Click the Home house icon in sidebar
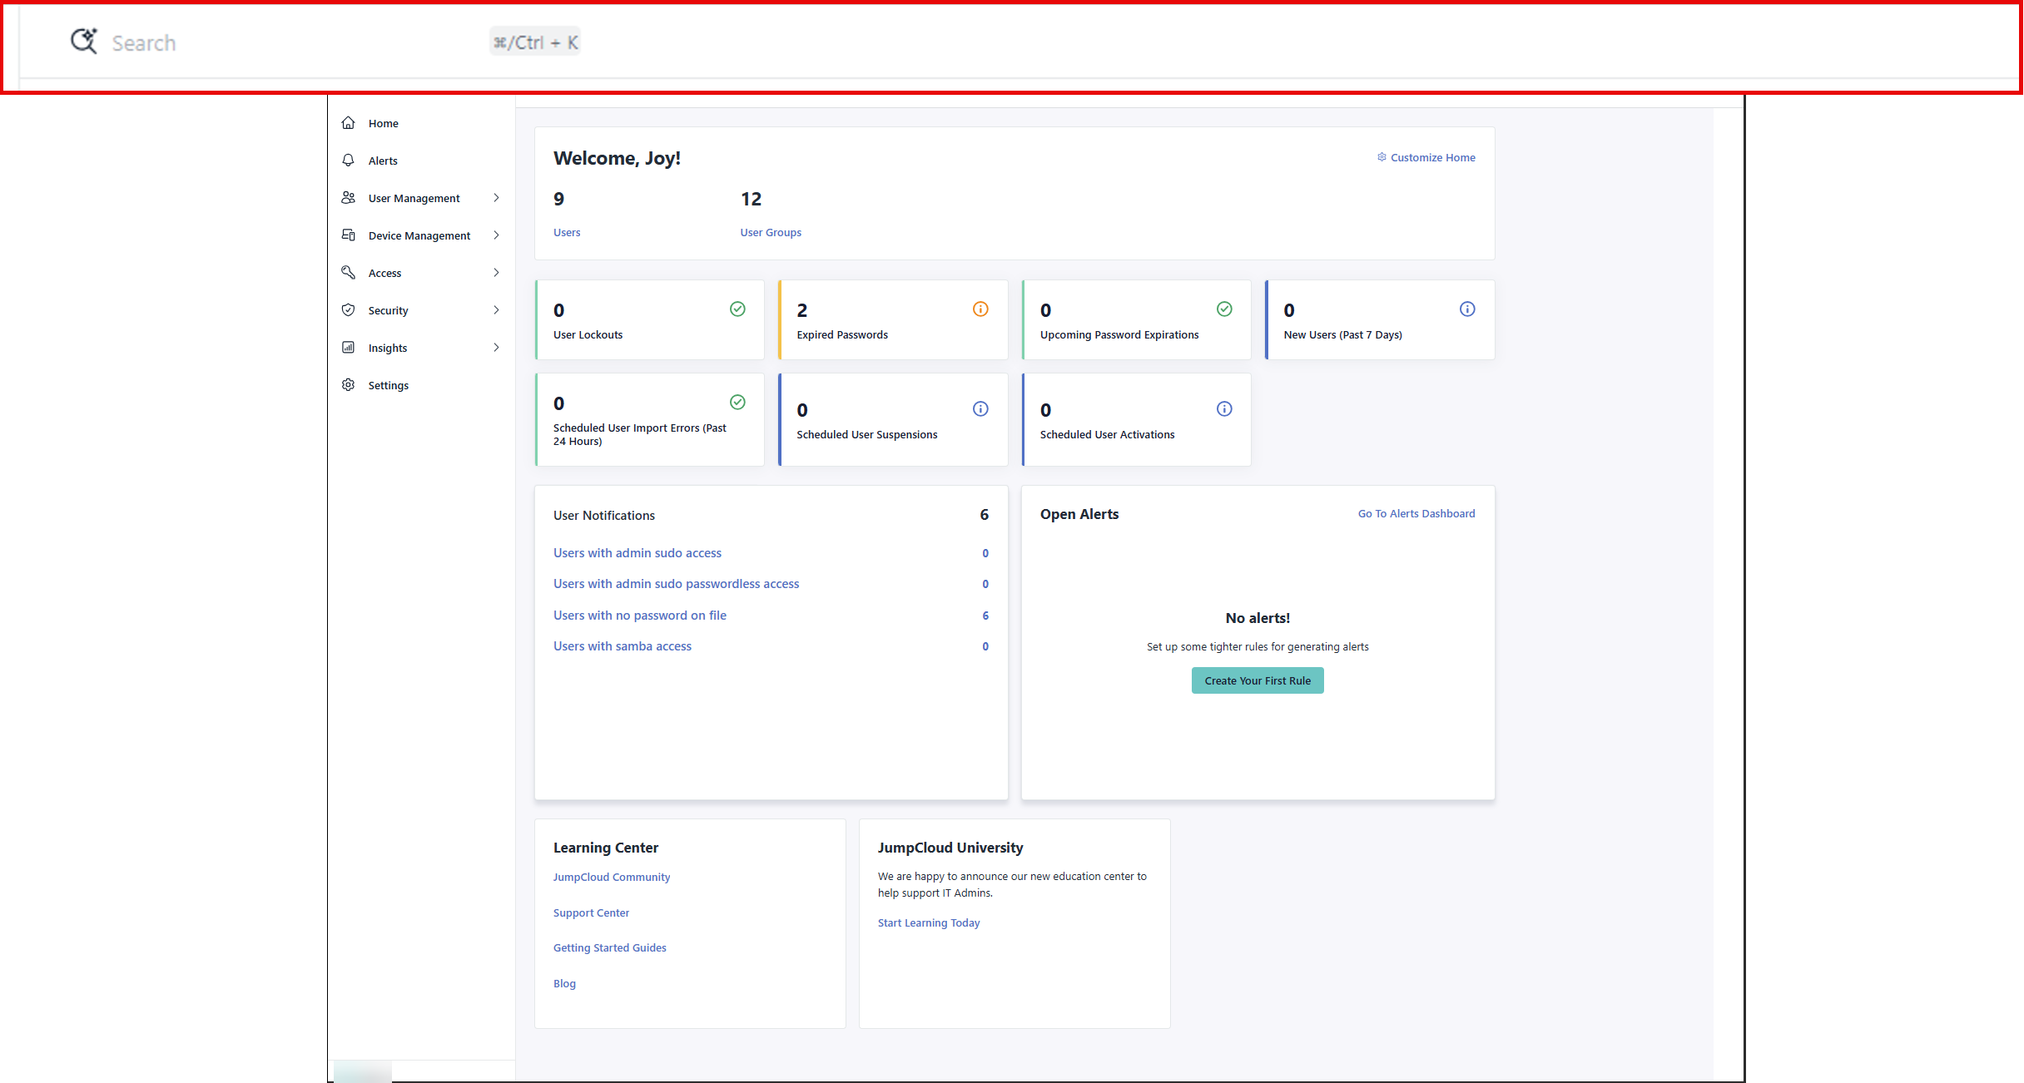The width and height of the screenshot is (2024, 1083). (349, 123)
